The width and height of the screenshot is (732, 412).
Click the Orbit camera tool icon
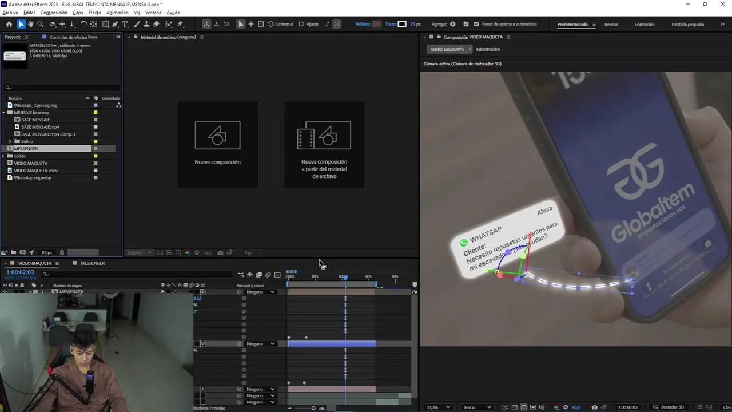(x=53, y=24)
